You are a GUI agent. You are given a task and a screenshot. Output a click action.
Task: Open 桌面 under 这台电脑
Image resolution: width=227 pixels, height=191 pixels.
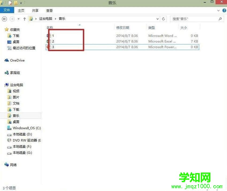(x=16, y=122)
